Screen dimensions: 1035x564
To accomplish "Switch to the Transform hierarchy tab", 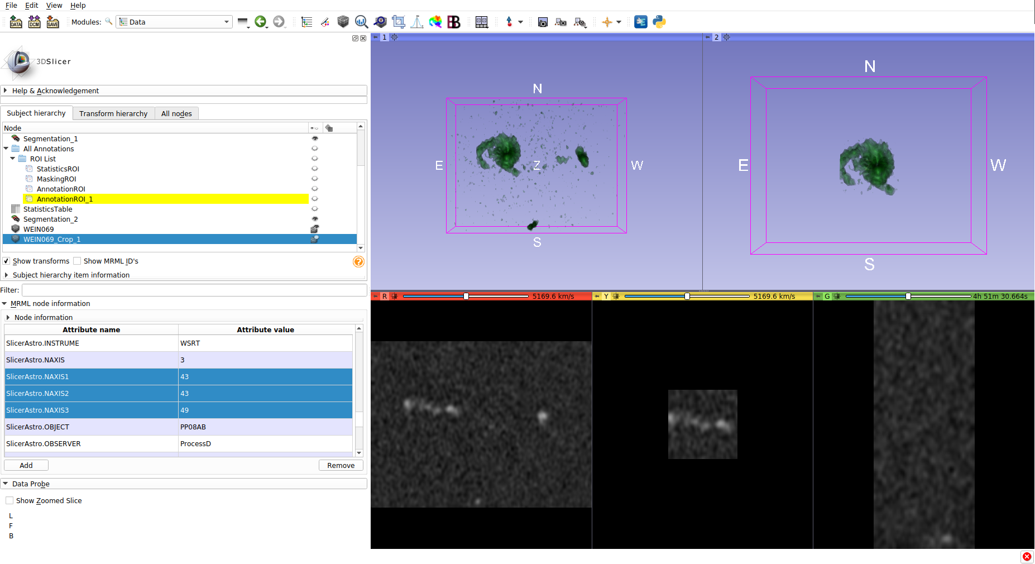I will [113, 113].
